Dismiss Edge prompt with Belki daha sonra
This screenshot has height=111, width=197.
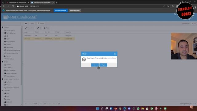click(75, 10)
